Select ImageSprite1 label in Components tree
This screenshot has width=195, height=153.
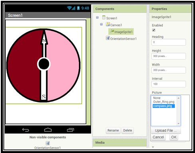pyautogui.click(x=123, y=32)
